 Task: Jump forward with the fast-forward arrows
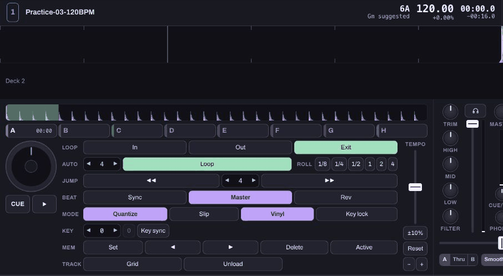tap(329, 180)
